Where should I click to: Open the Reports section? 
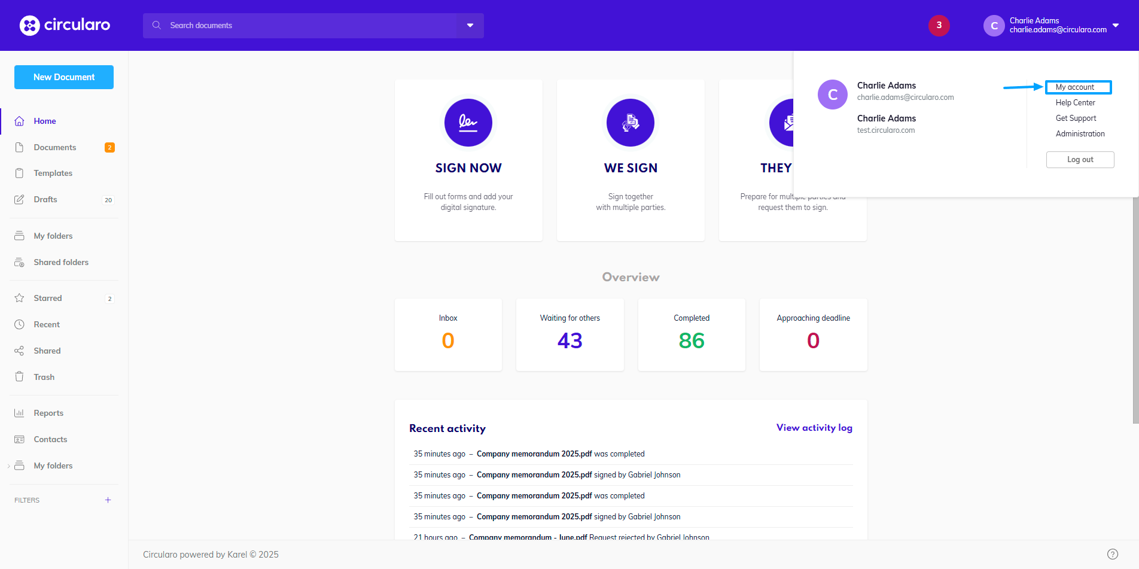pos(48,413)
